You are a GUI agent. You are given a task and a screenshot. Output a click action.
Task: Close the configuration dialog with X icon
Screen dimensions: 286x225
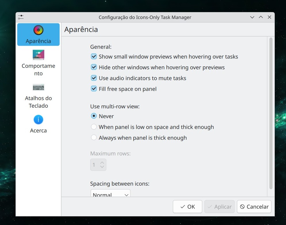269,17
